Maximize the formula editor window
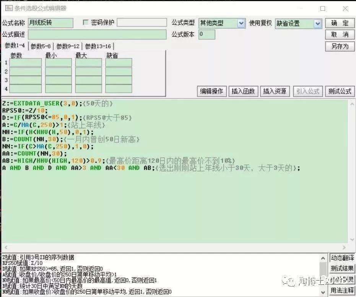This screenshot has height=297, width=356. [323, 9]
